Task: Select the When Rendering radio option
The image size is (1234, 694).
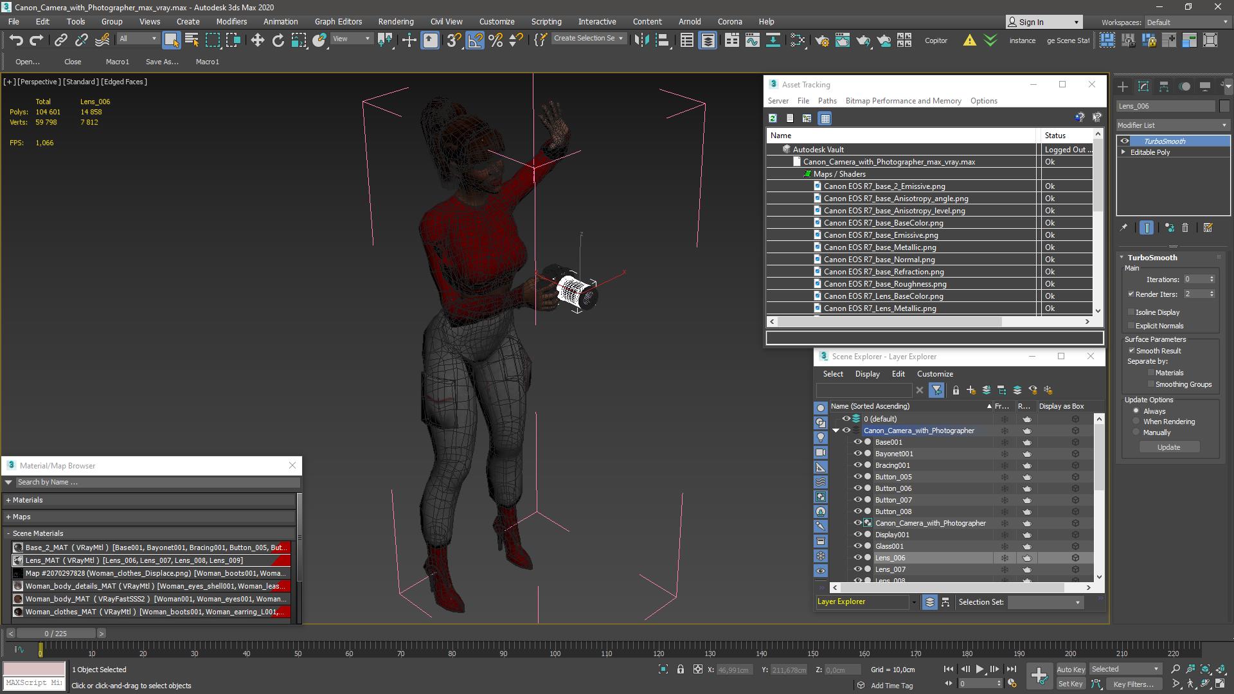Action: (x=1136, y=422)
